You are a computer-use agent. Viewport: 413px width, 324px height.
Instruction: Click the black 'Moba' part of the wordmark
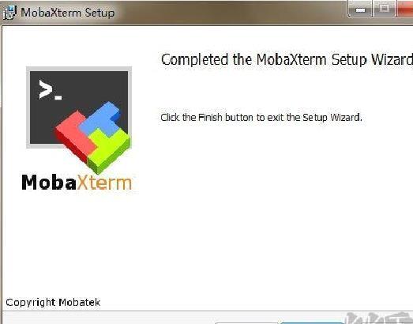pos(49,183)
